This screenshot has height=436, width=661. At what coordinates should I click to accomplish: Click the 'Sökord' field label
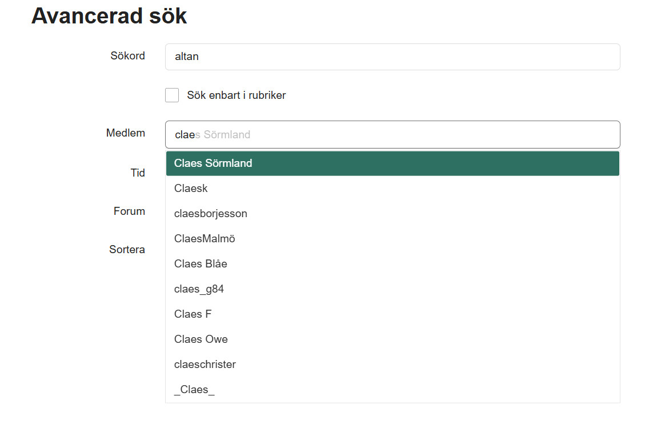[x=127, y=55]
